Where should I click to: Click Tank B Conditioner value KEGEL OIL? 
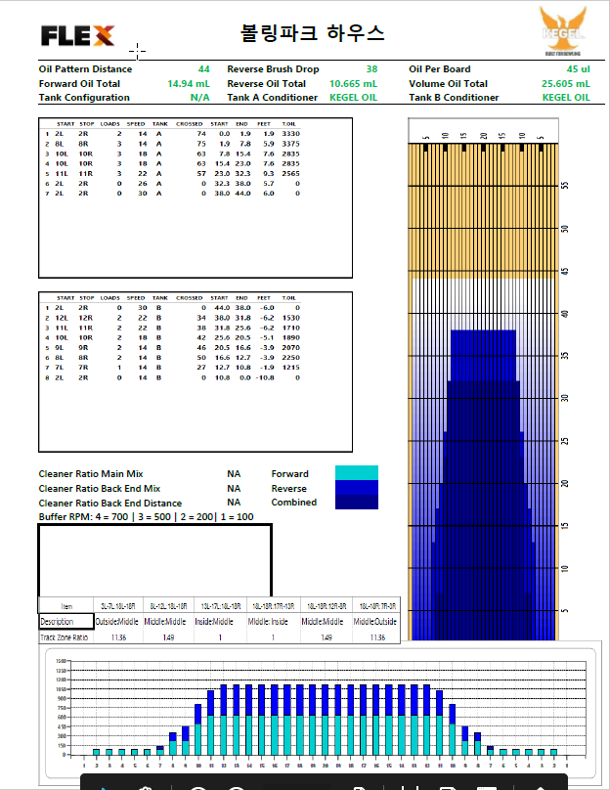[x=566, y=98]
